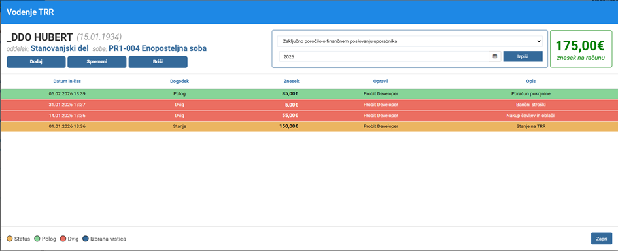
Task: Select the row dated 01.01.2026 13:36
Action: (x=309, y=127)
